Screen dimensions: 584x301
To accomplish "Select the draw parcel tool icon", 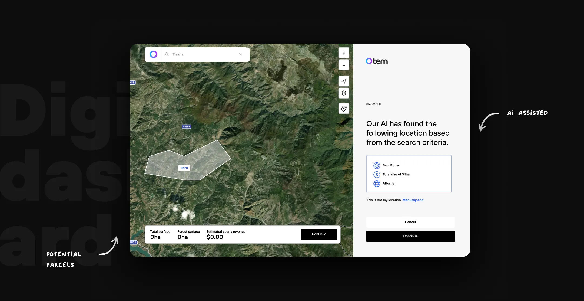I will click(344, 109).
